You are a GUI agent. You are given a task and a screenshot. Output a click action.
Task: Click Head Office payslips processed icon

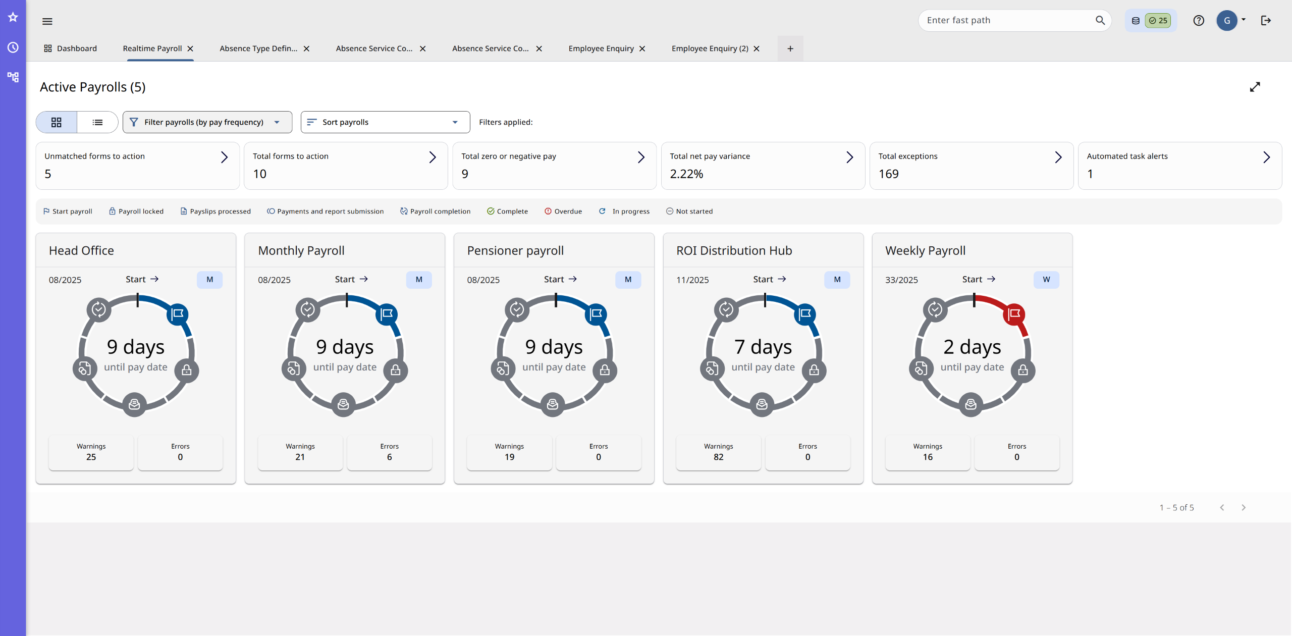(134, 404)
